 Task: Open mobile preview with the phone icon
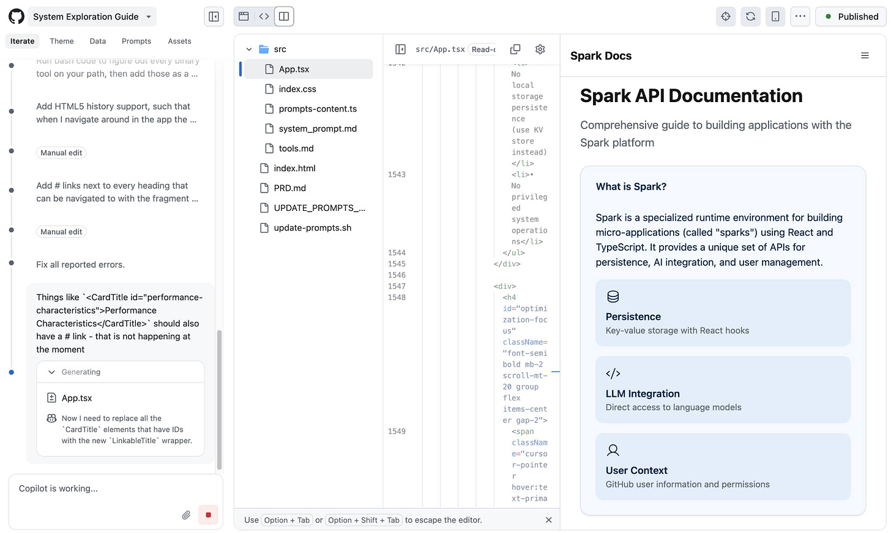[x=775, y=16]
